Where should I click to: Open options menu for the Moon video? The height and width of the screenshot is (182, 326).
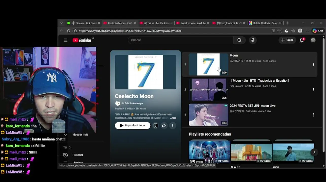pyautogui.click(x=313, y=64)
